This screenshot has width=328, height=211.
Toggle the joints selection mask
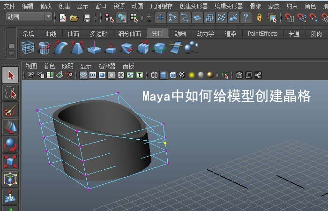[x=173, y=18]
